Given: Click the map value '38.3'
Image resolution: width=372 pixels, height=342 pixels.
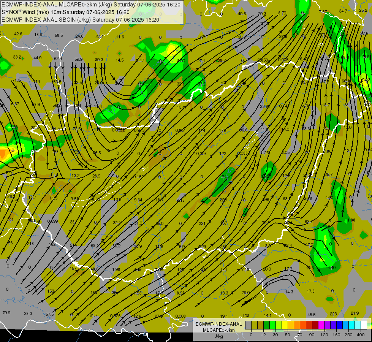Looking at the screenshot, I should 28,313.
